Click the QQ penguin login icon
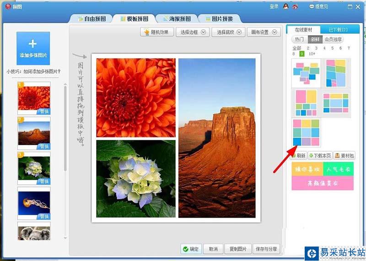Screen dimensions: 366x261 click(285, 6)
